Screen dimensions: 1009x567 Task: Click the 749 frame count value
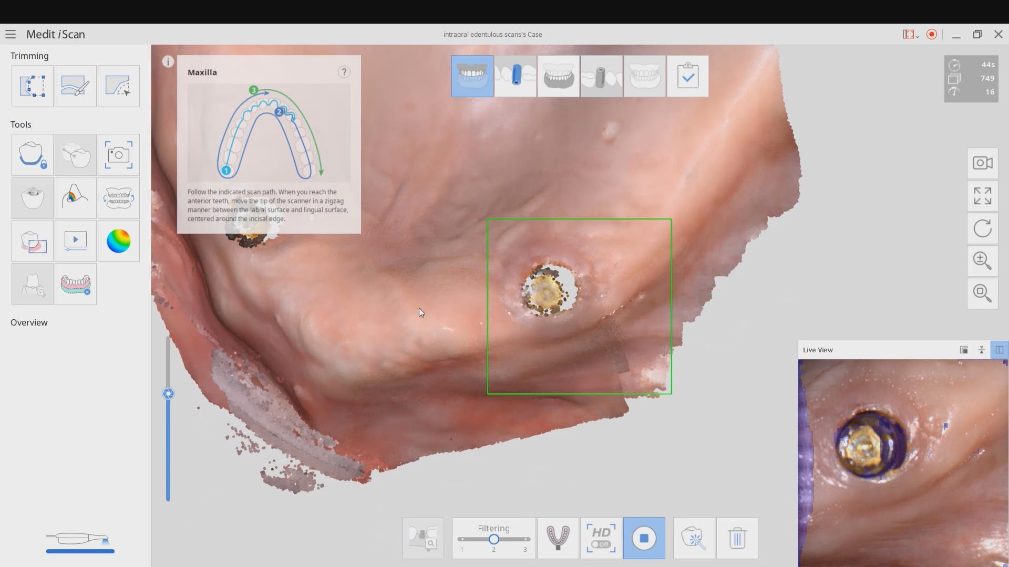coord(987,78)
